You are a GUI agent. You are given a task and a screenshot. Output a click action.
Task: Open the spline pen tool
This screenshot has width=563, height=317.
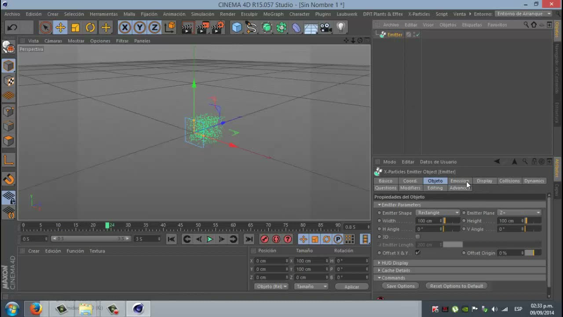[252, 28]
